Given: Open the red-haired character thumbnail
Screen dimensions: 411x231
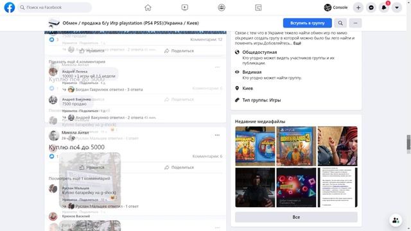Looking at the screenshot, I should click(x=338, y=146).
